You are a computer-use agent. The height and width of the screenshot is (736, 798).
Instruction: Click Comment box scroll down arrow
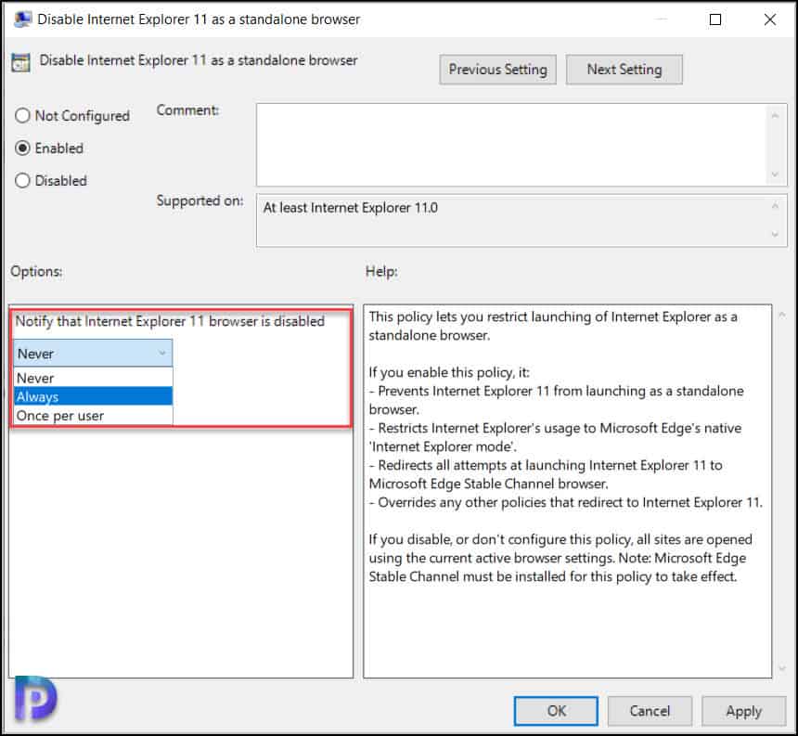(775, 174)
